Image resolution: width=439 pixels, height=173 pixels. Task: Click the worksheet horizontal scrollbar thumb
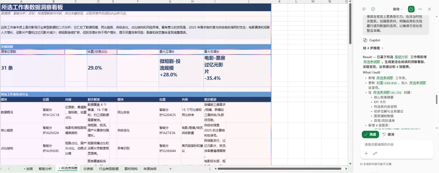point(279,169)
